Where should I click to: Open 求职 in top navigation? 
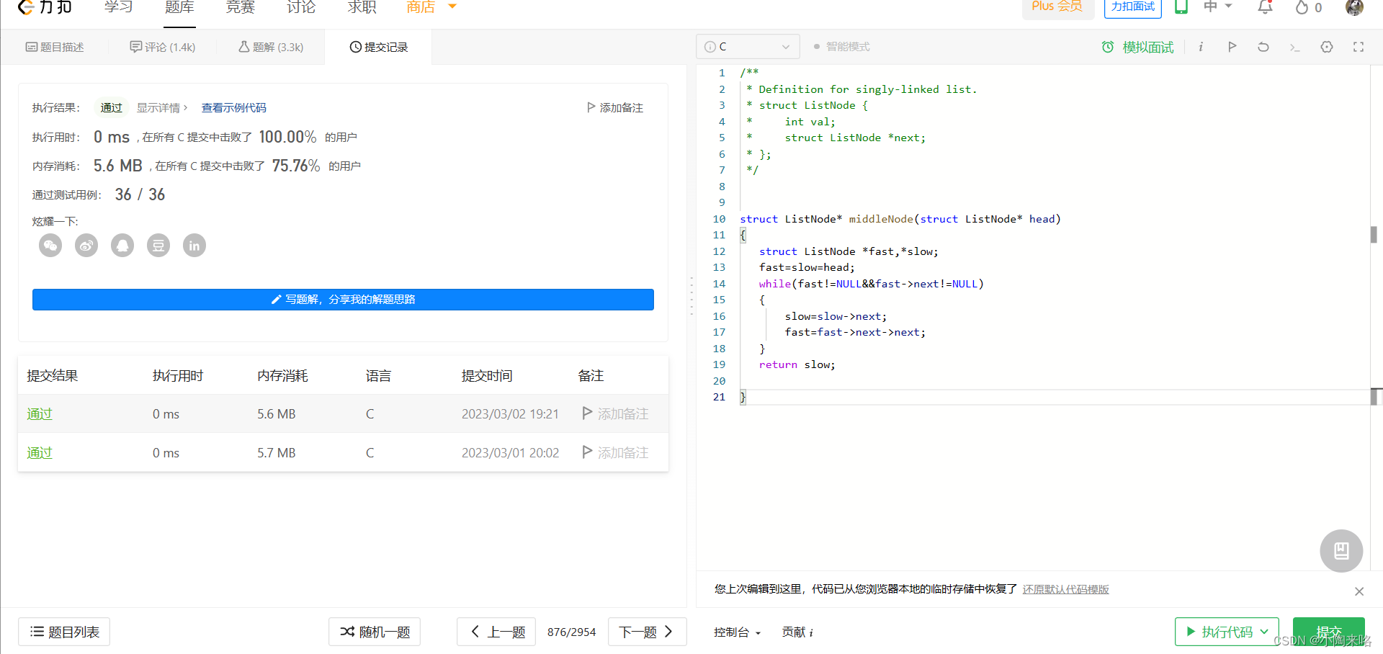pyautogui.click(x=362, y=7)
